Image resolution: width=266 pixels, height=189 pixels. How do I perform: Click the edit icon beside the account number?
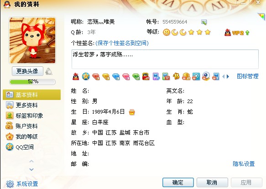coord(204,22)
